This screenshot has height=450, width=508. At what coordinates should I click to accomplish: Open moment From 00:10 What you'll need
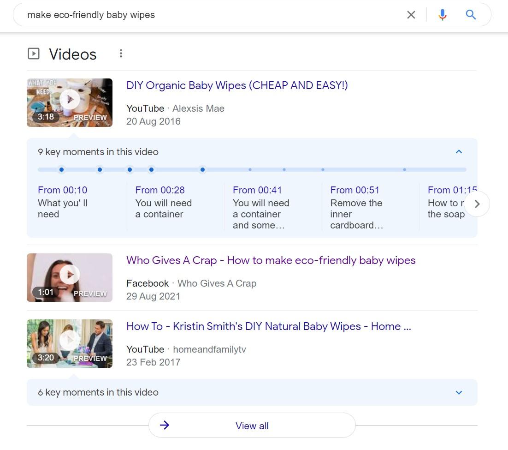coord(63,202)
